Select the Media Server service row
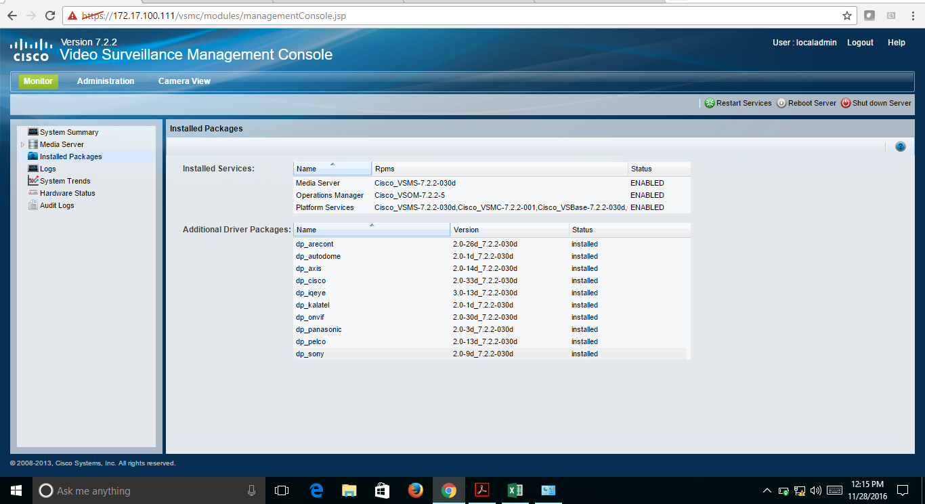Viewport: 925px width, 504px height. point(492,183)
